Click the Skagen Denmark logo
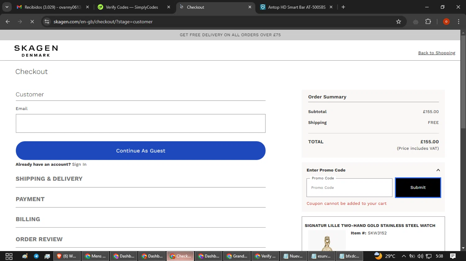 tap(36, 51)
